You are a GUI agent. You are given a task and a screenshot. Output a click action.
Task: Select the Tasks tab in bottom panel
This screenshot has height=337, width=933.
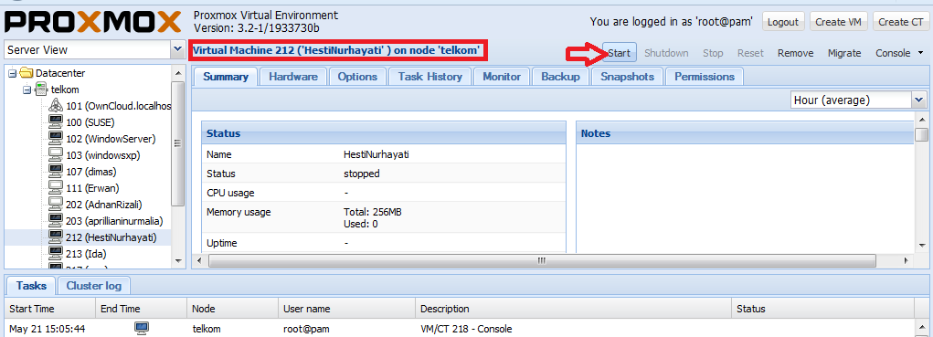32,286
